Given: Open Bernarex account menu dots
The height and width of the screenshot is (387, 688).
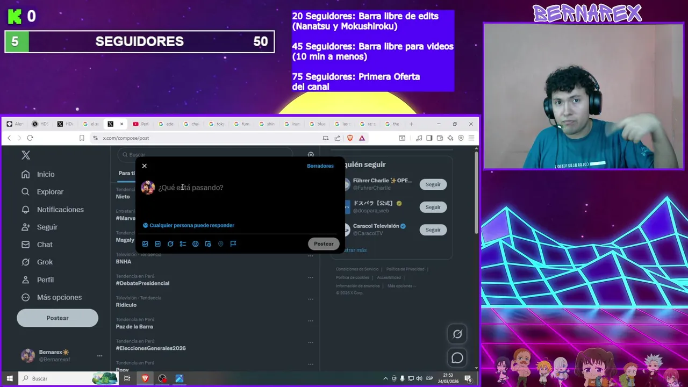Looking at the screenshot, I should click(x=99, y=356).
